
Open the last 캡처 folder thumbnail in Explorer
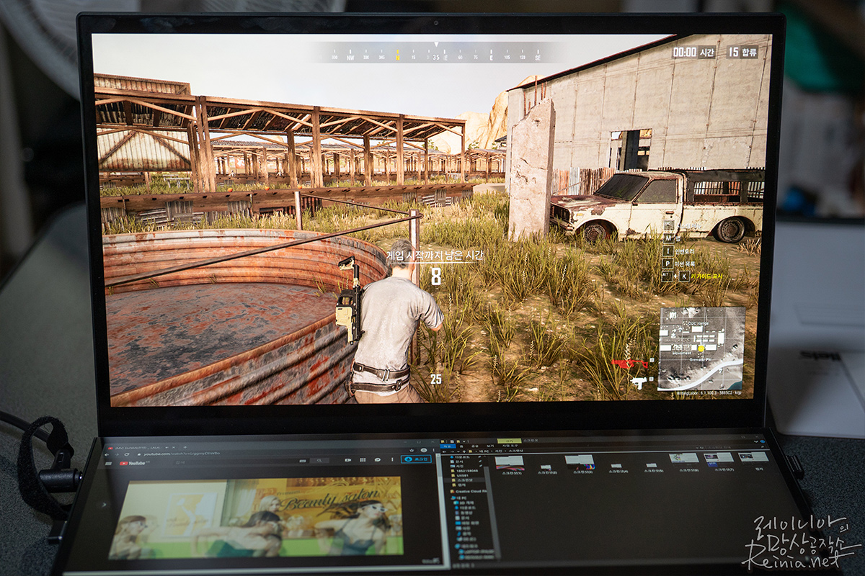tap(753, 460)
